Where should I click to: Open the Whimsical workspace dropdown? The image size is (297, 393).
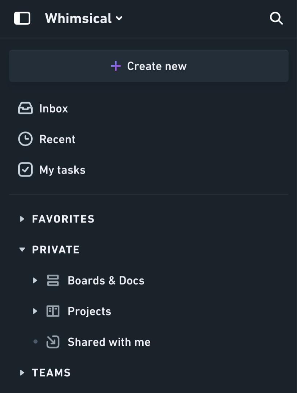point(84,18)
